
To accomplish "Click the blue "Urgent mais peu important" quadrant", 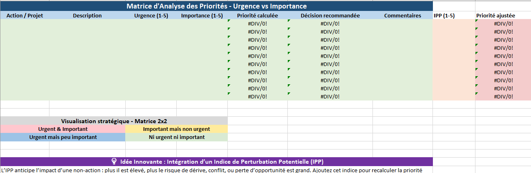I will pyautogui.click(x=63, y=137).
